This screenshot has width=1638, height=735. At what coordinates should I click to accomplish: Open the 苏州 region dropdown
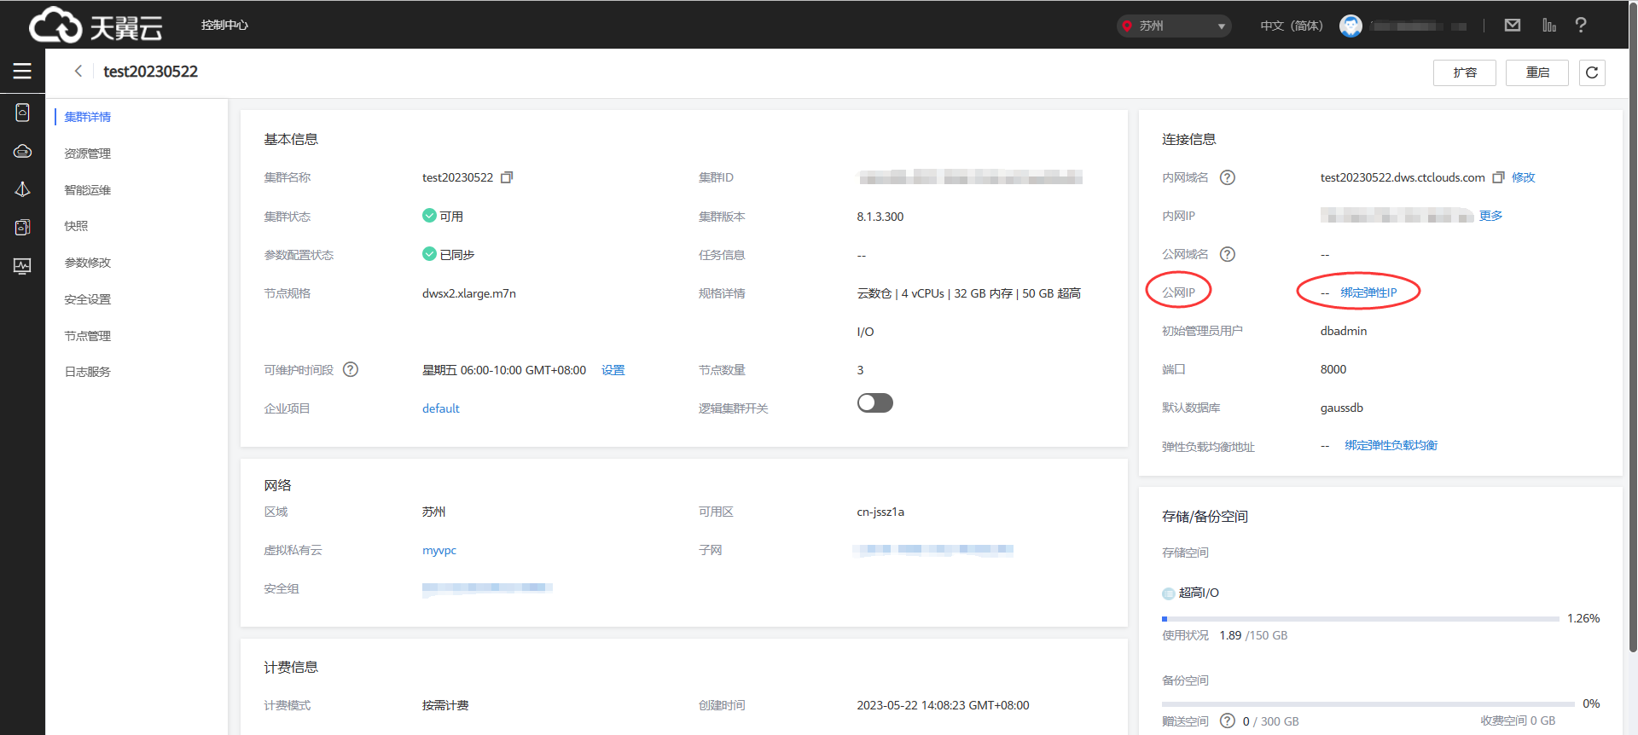point(1174,26)
